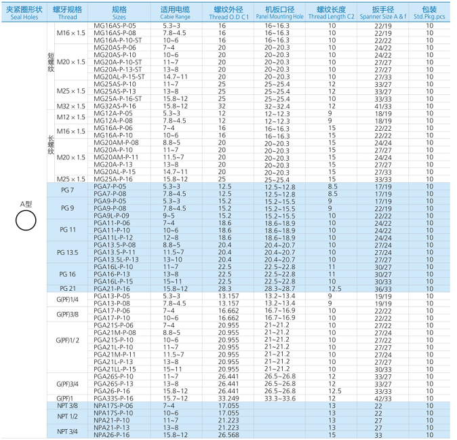
Task: Select part number NPA26-P-16
Action: click(x=112, y=435)
